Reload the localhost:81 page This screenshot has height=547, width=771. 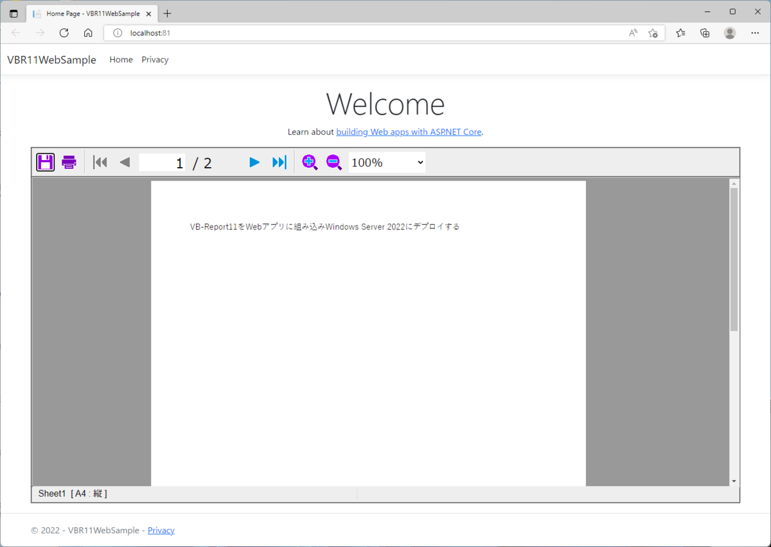[x=64, y=33]
